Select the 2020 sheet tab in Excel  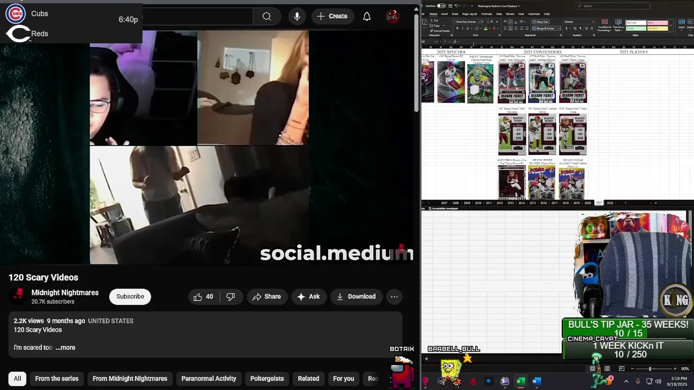tap(588, 203)
